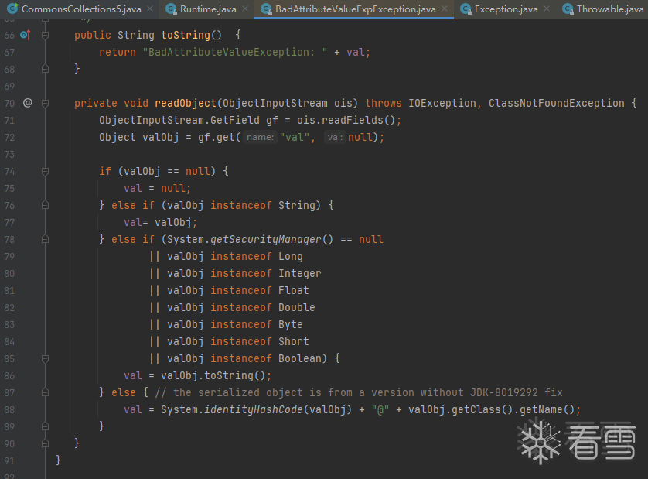The height and width of the screenshot is (479, 648).
Task: Click ClassNotFoundException in throws clause
Action: [x=556, y=103]
